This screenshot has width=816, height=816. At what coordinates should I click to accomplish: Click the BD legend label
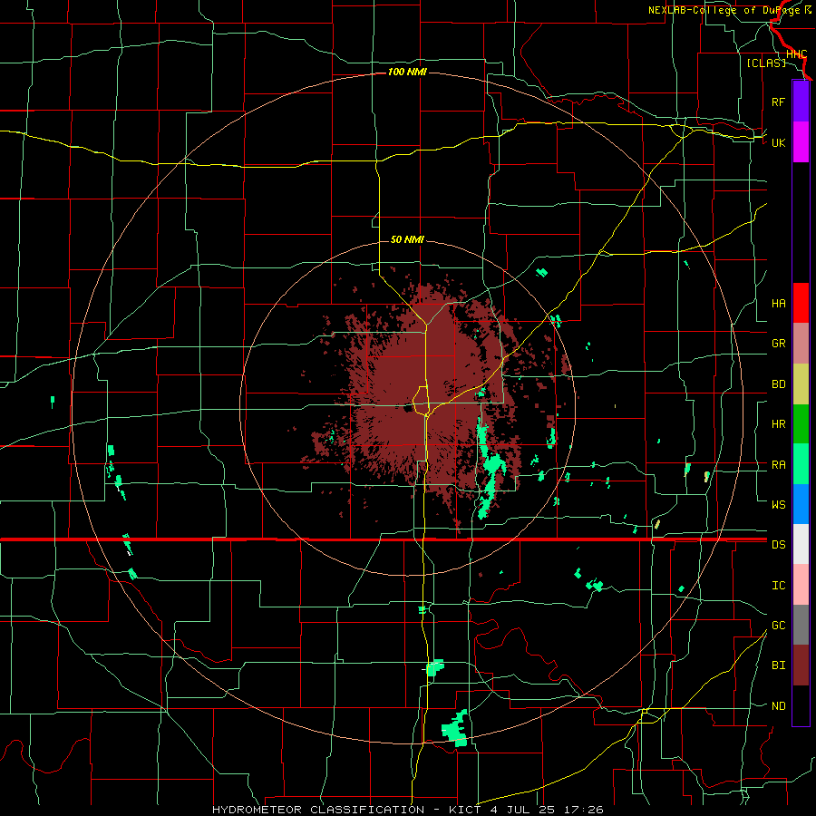click(x=778, y=384)
